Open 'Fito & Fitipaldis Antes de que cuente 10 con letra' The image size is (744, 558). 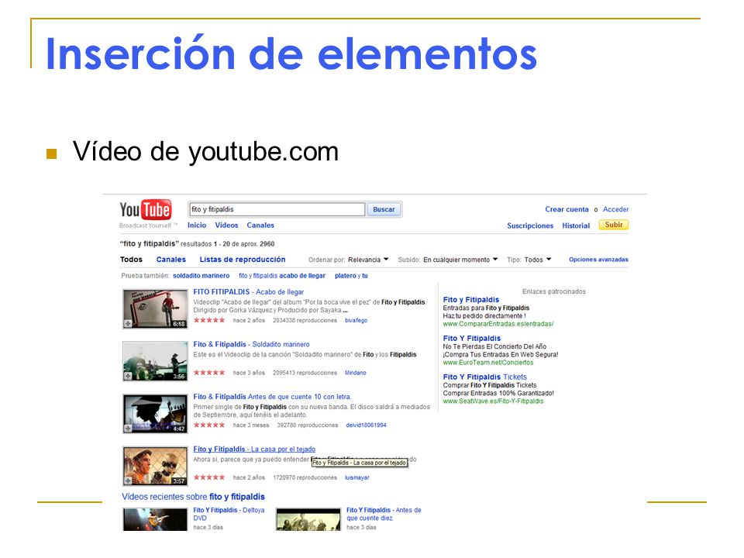coord(272,397)
